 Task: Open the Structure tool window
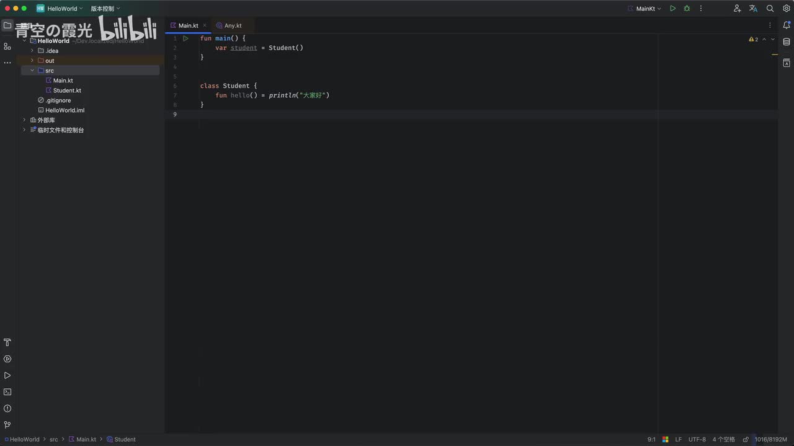7,46
